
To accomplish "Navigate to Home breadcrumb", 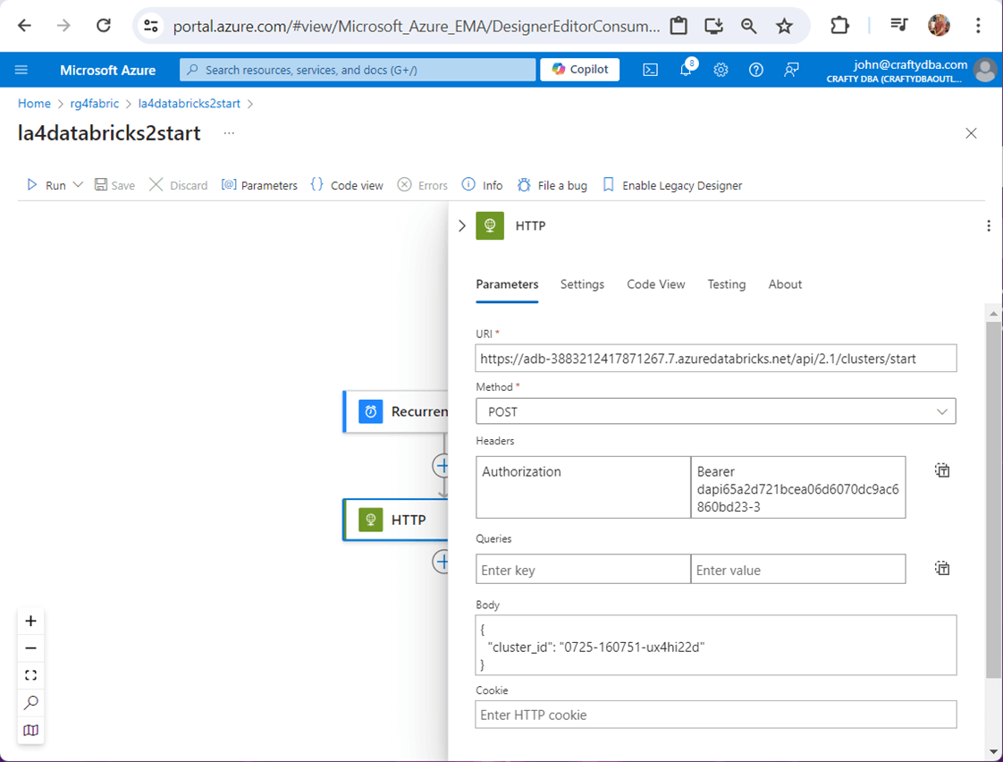I will [34, 104].
